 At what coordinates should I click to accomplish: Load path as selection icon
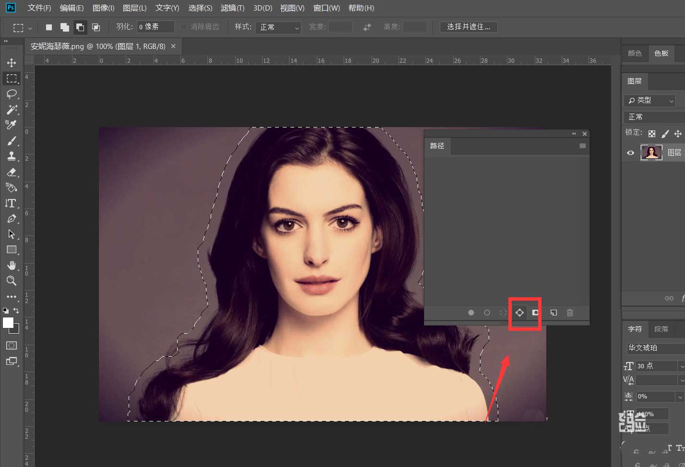(503, 313)
